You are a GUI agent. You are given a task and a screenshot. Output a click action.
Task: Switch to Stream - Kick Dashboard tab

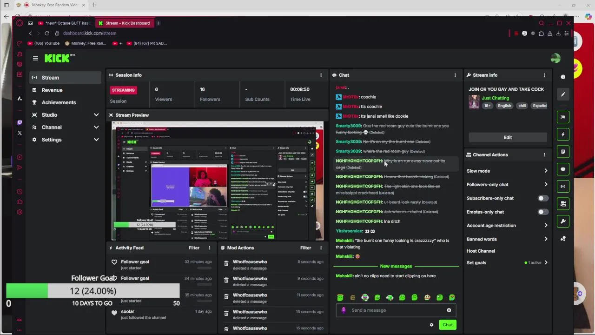pos(124,23)
